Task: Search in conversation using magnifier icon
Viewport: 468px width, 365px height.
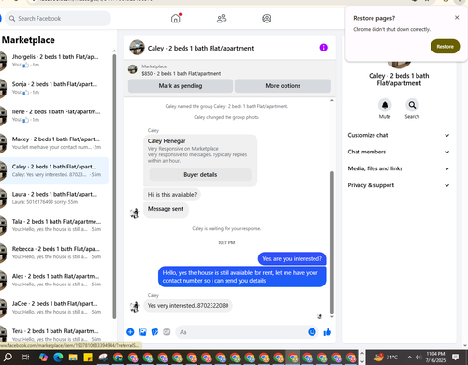Action: click(x=412, y=105)
